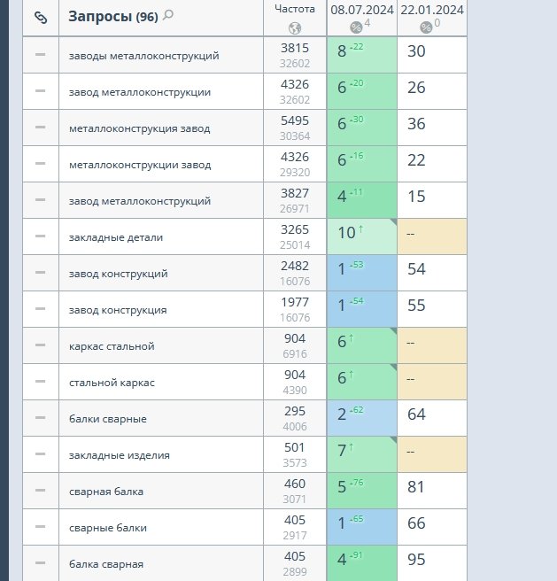Click frequency 5495 for металлоконструкция завод
The image size is (557, 581).
[x=295, y=121]
